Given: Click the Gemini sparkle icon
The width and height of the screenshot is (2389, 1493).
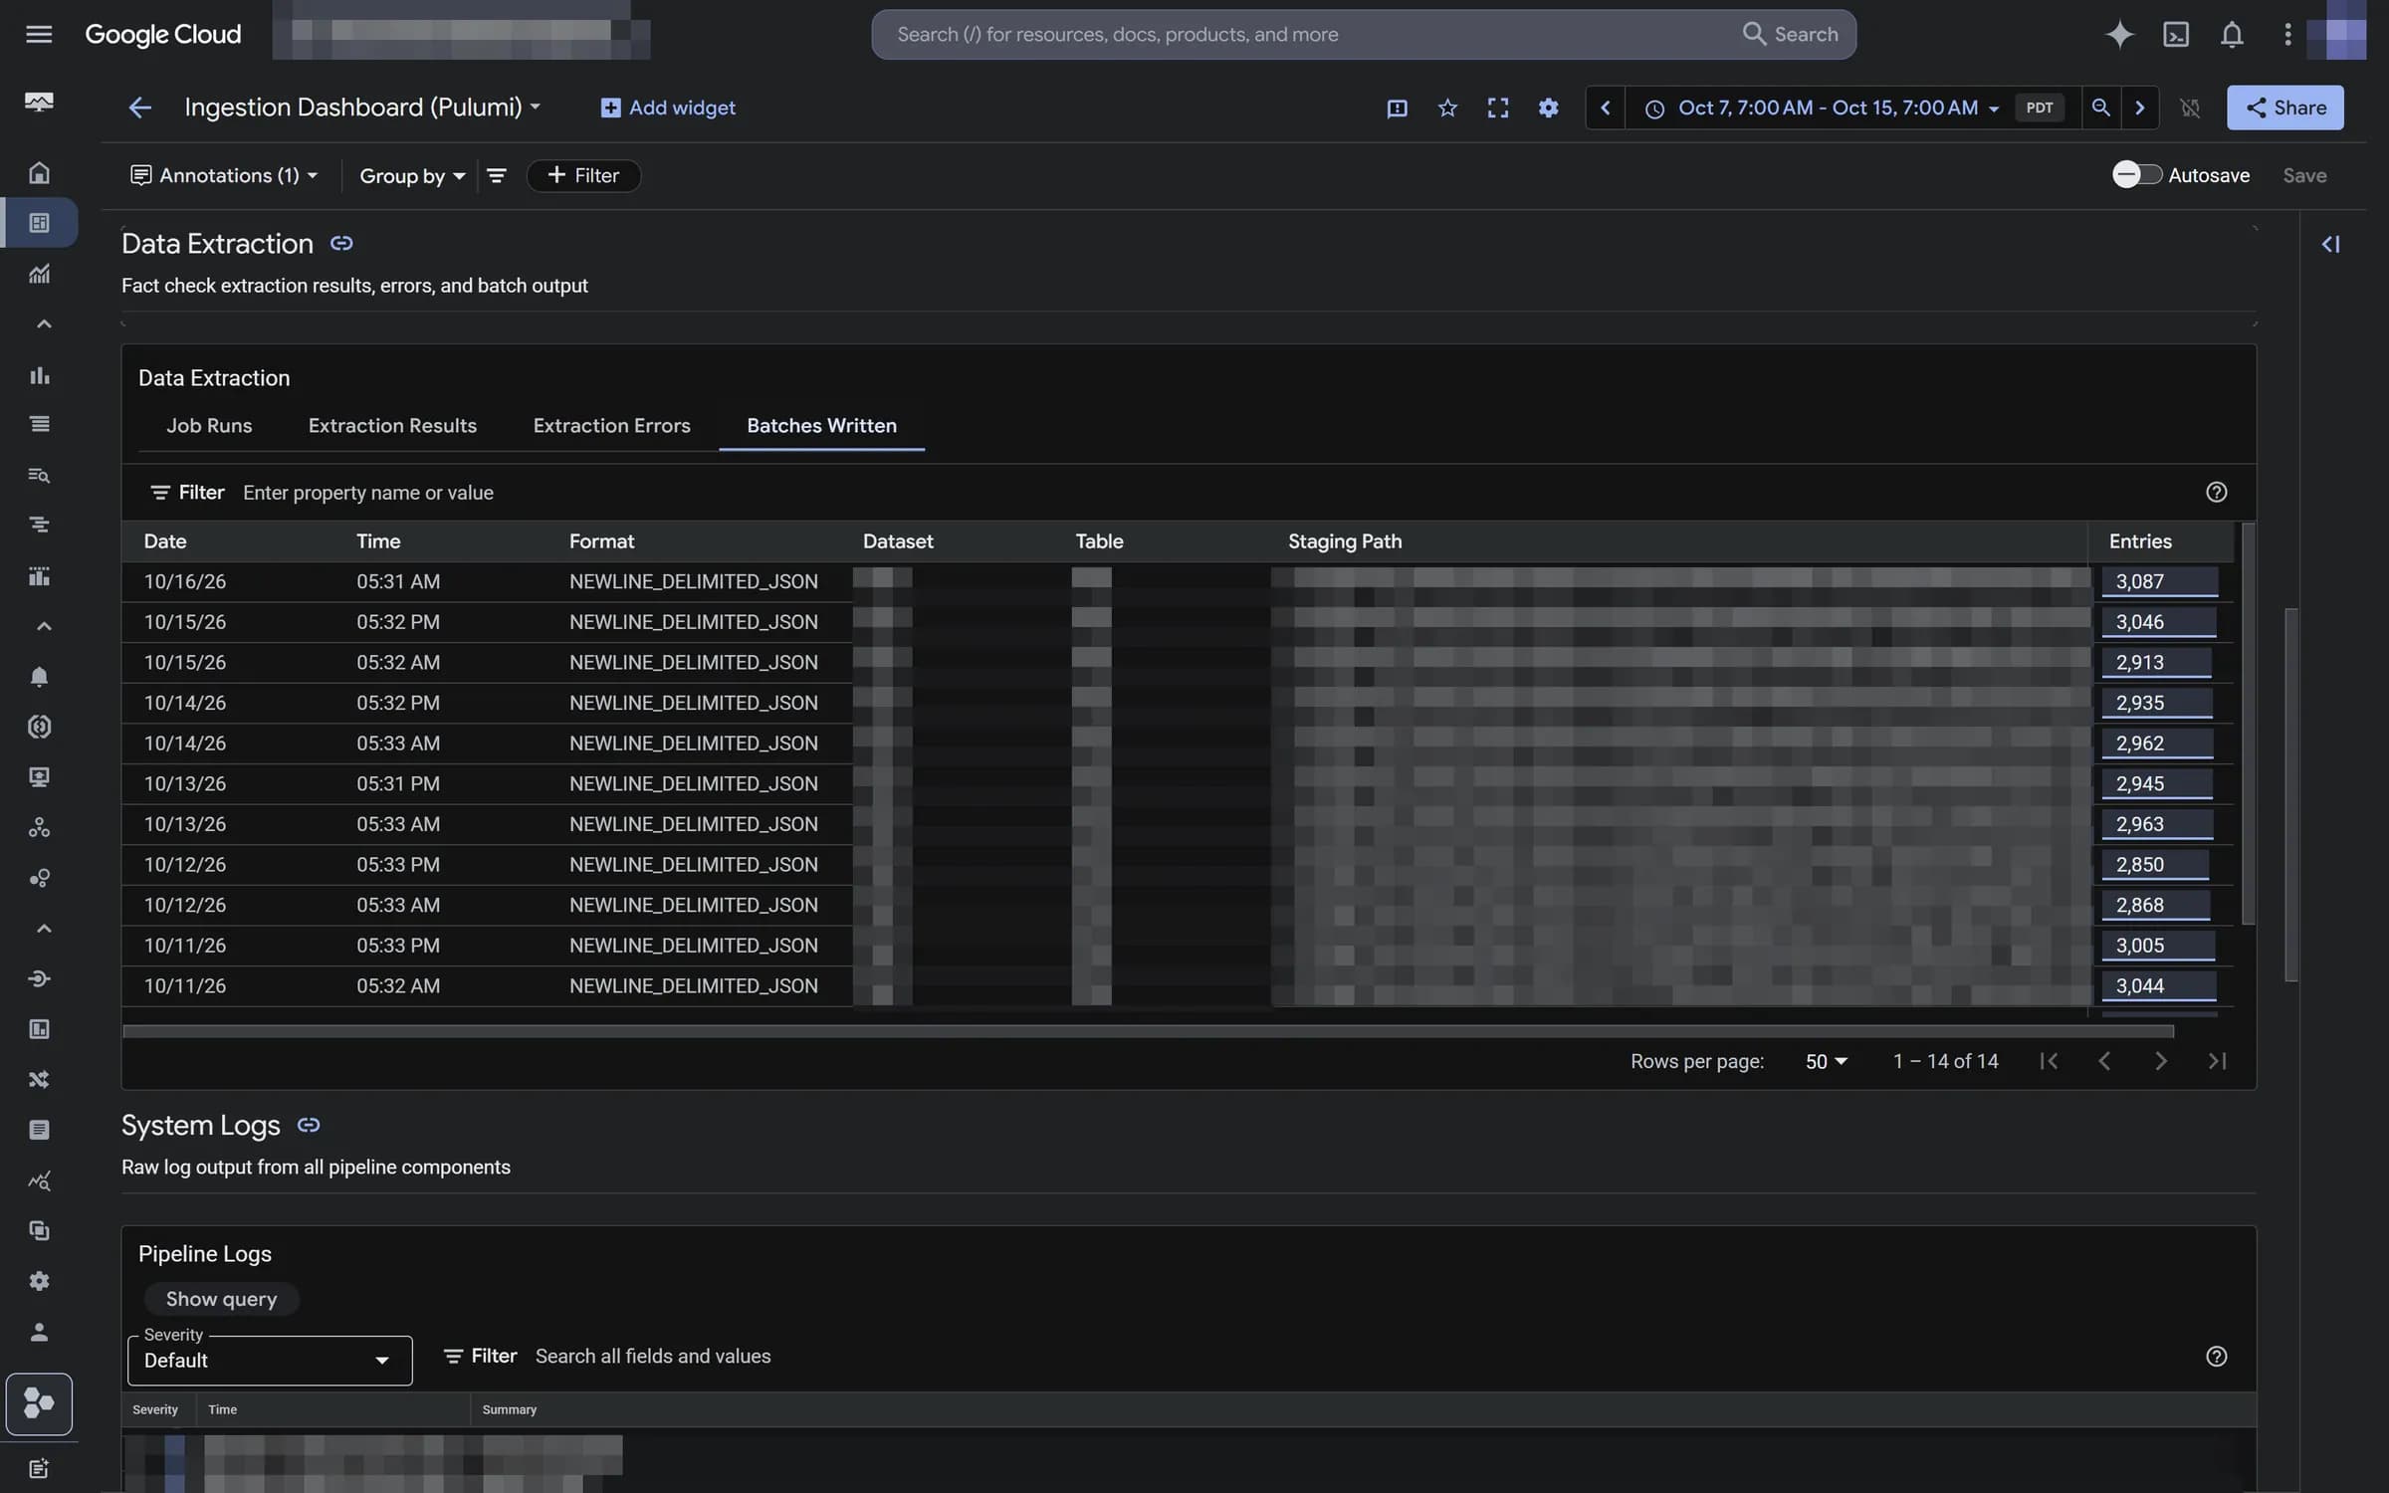Looking at the screenshot, I should pos(2119,34).
